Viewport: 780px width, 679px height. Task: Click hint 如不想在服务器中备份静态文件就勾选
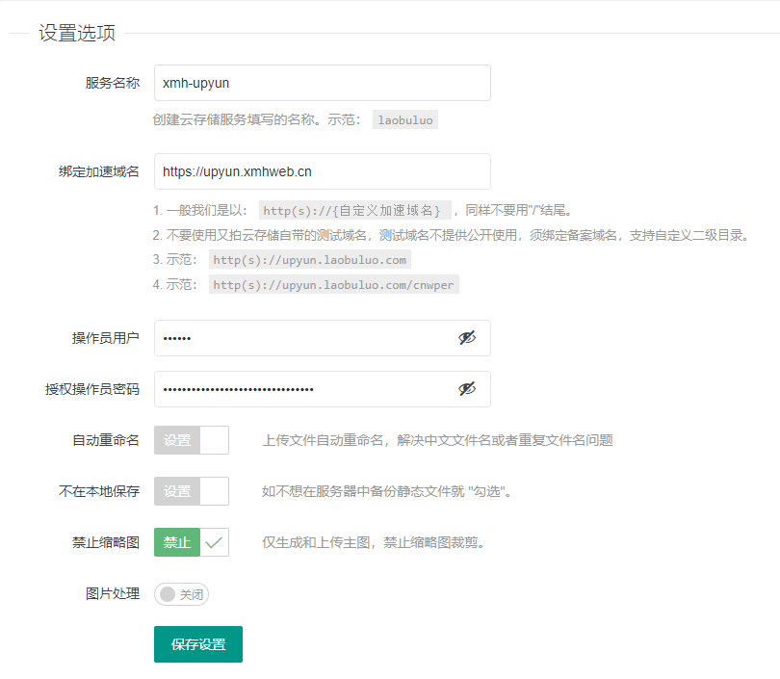pos(386,491)
